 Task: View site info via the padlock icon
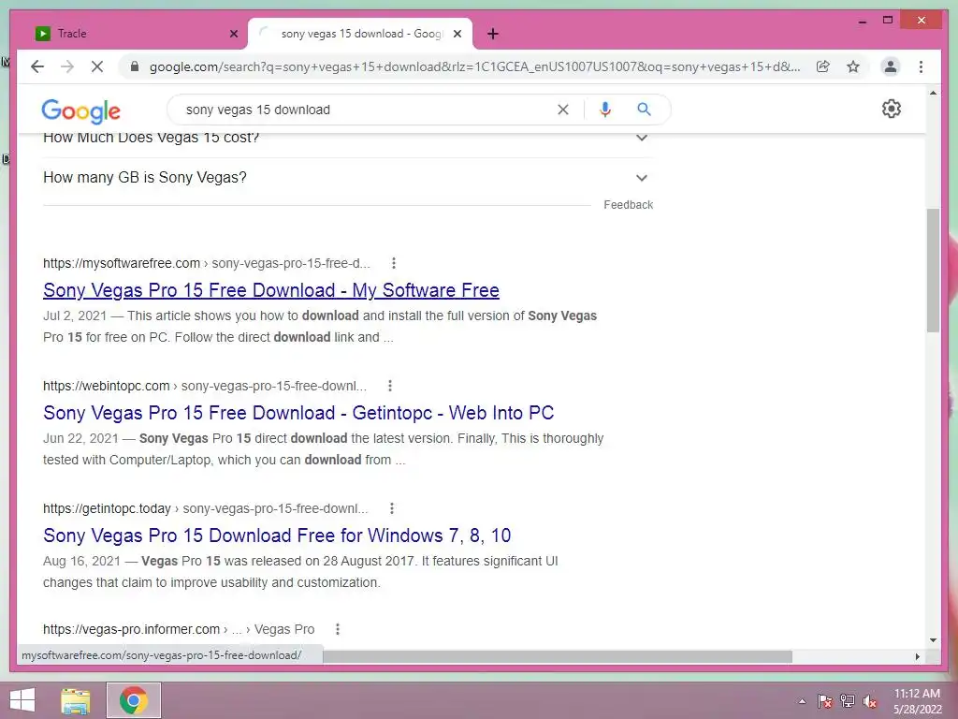pos(135,66)
